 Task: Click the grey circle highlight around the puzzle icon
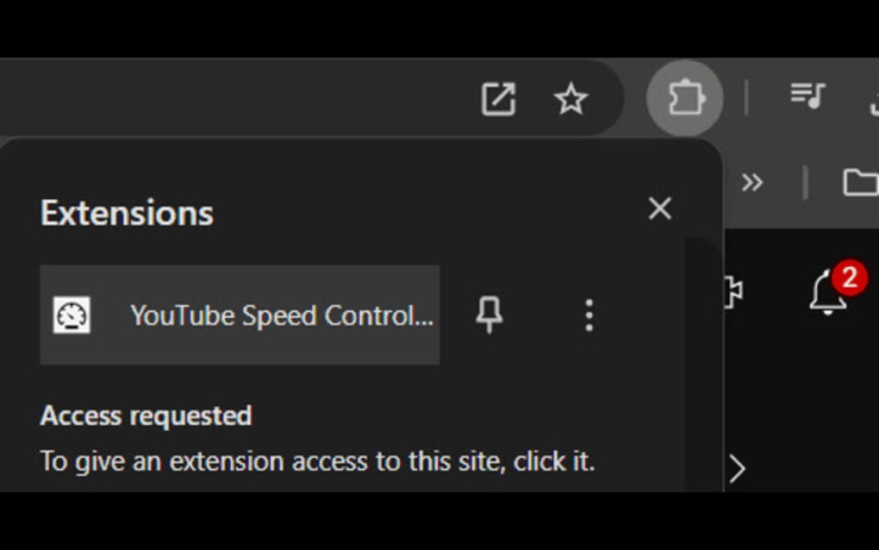[684, 98]
